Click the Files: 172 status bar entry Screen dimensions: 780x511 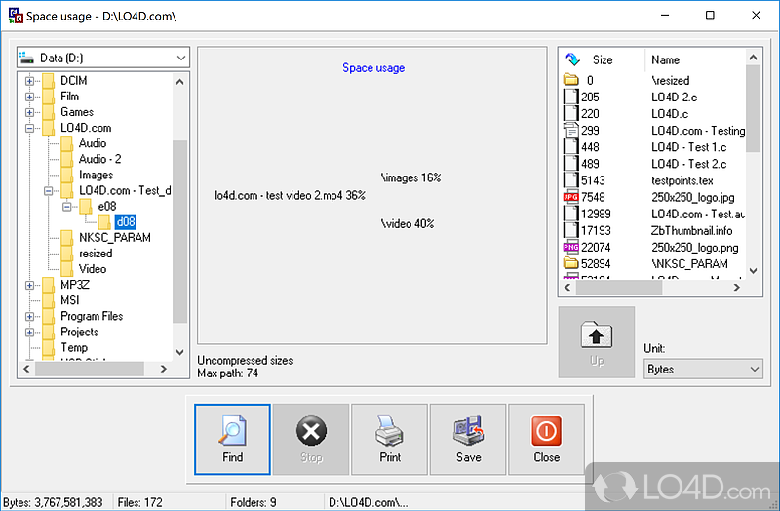point(139,502)
